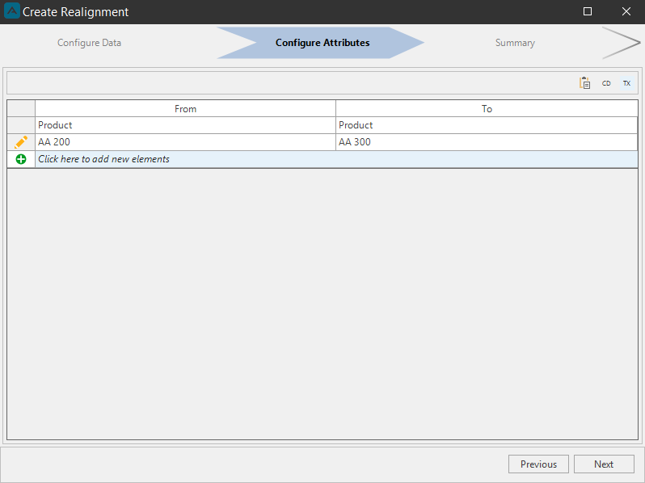Image resolution: width=645 pixels, height=483 pixels.
Task: Click the gray arrow after Summary
Action: coord(621,43)
